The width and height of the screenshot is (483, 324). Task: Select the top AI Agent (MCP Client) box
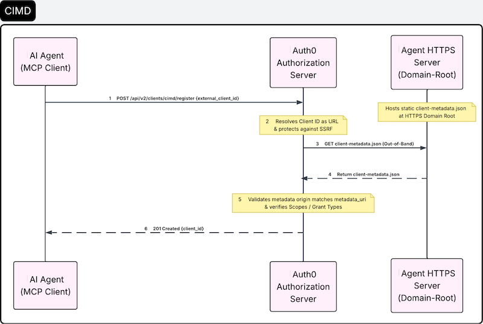click(x=45, y=62)
